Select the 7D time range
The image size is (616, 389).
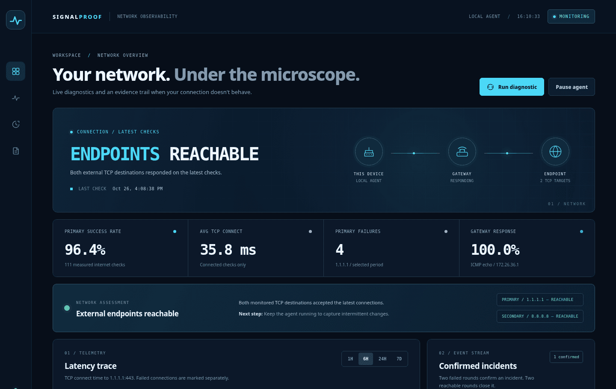399,359
